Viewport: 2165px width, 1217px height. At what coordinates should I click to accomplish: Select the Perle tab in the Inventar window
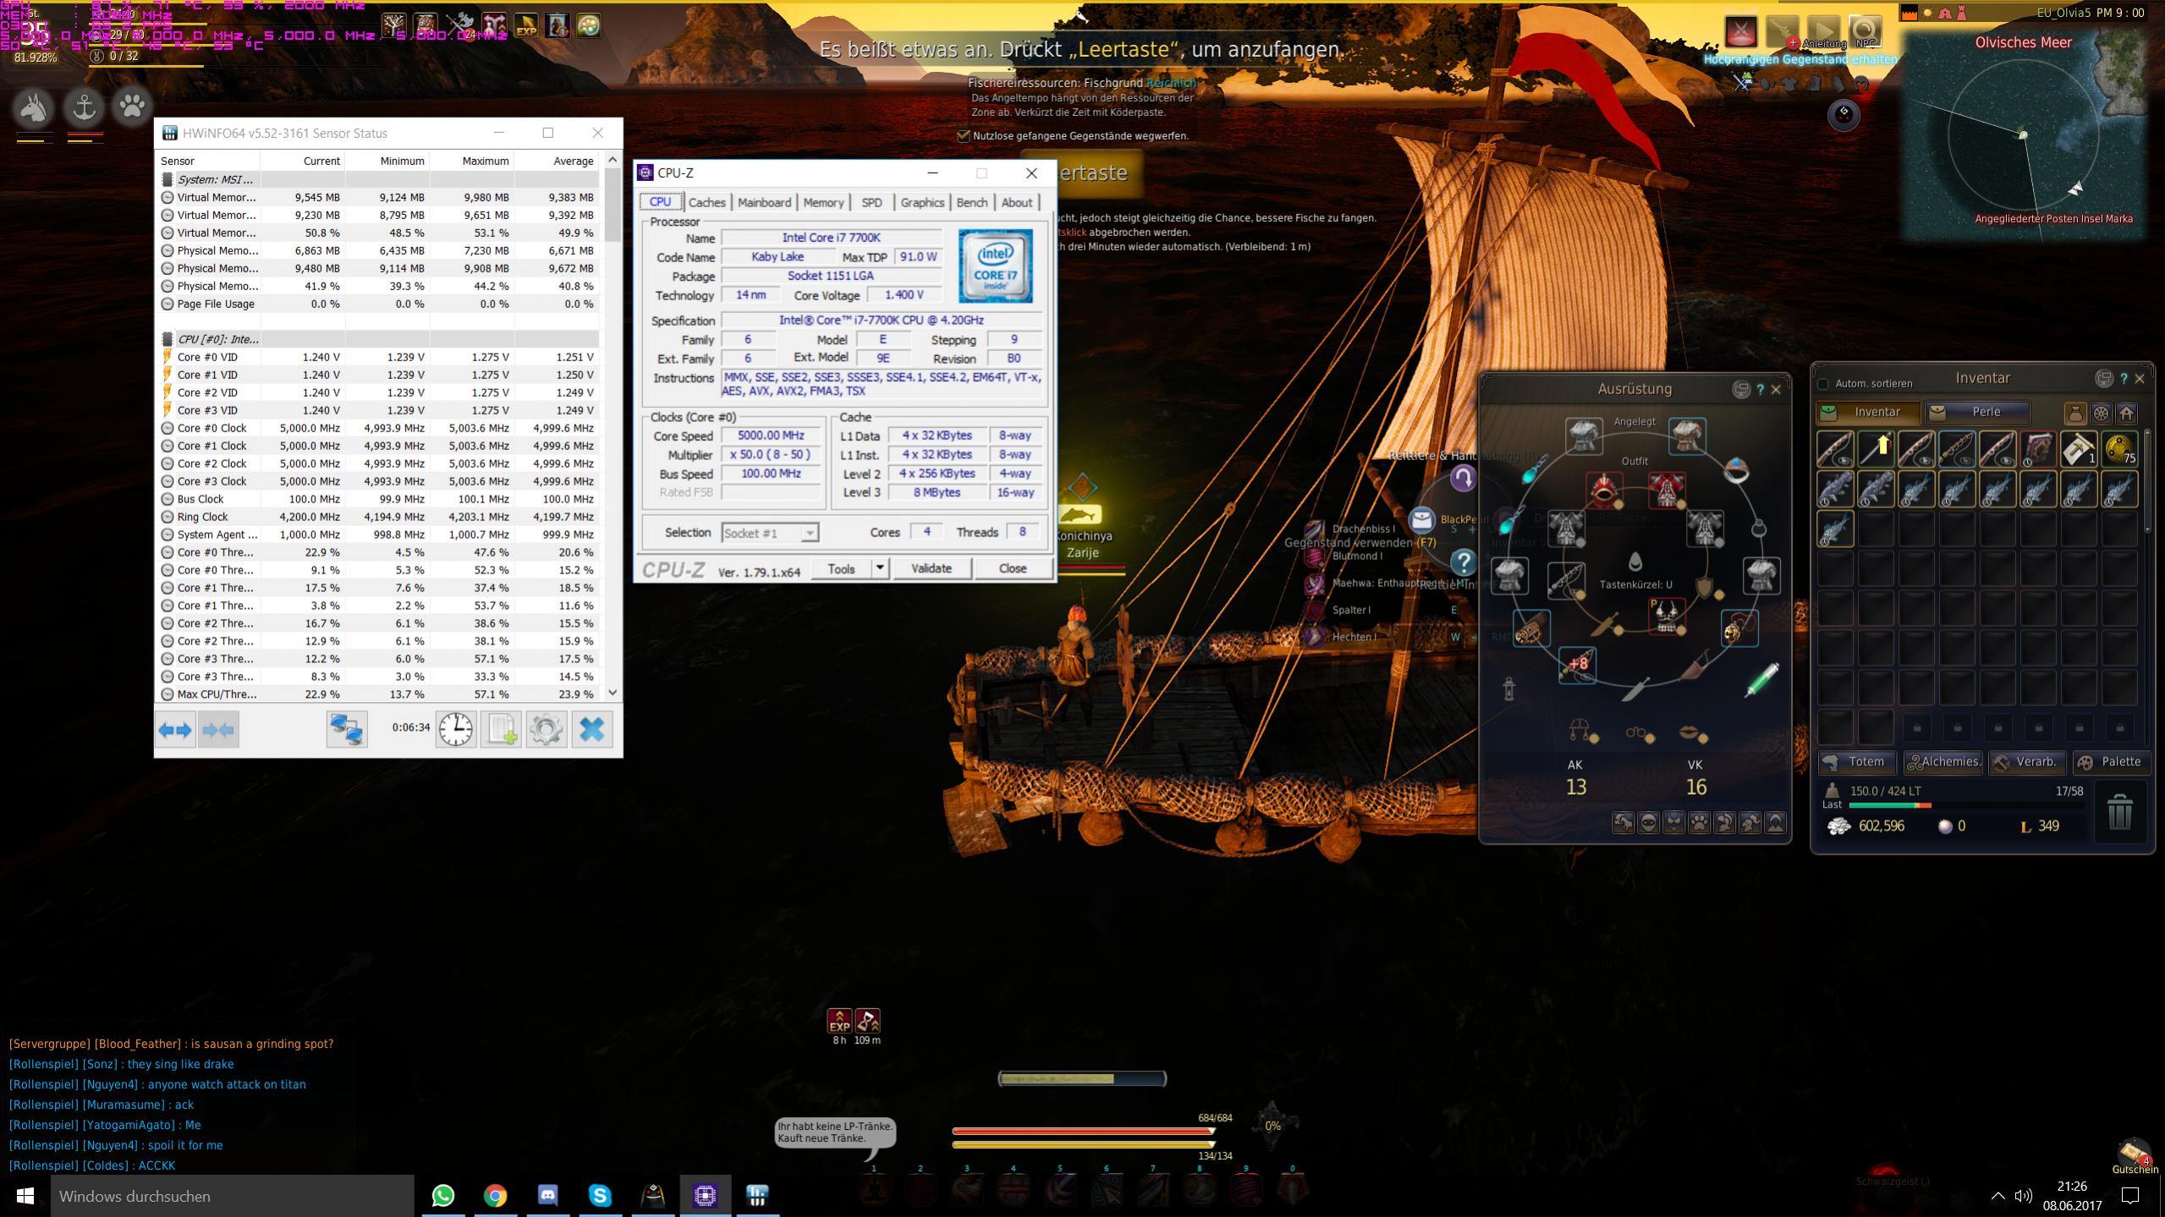coord(1977,412)
